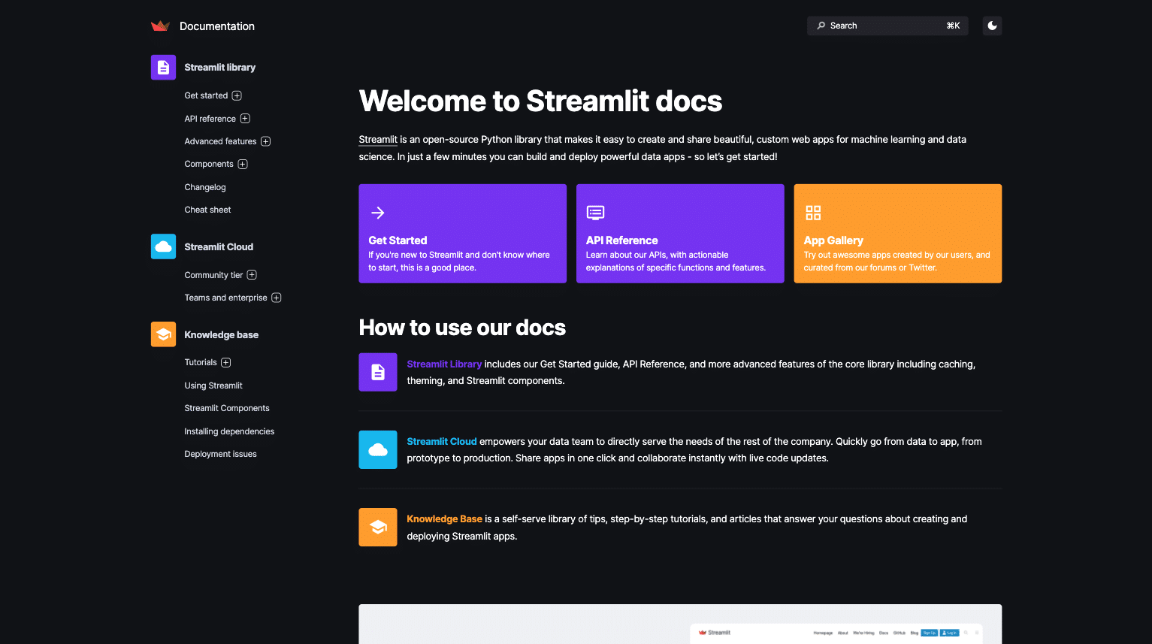This screenshot has height=644, width=1152.
Task: Click 'Welcome to Streamlit docs' heading
Action: [x=540, y=101]
